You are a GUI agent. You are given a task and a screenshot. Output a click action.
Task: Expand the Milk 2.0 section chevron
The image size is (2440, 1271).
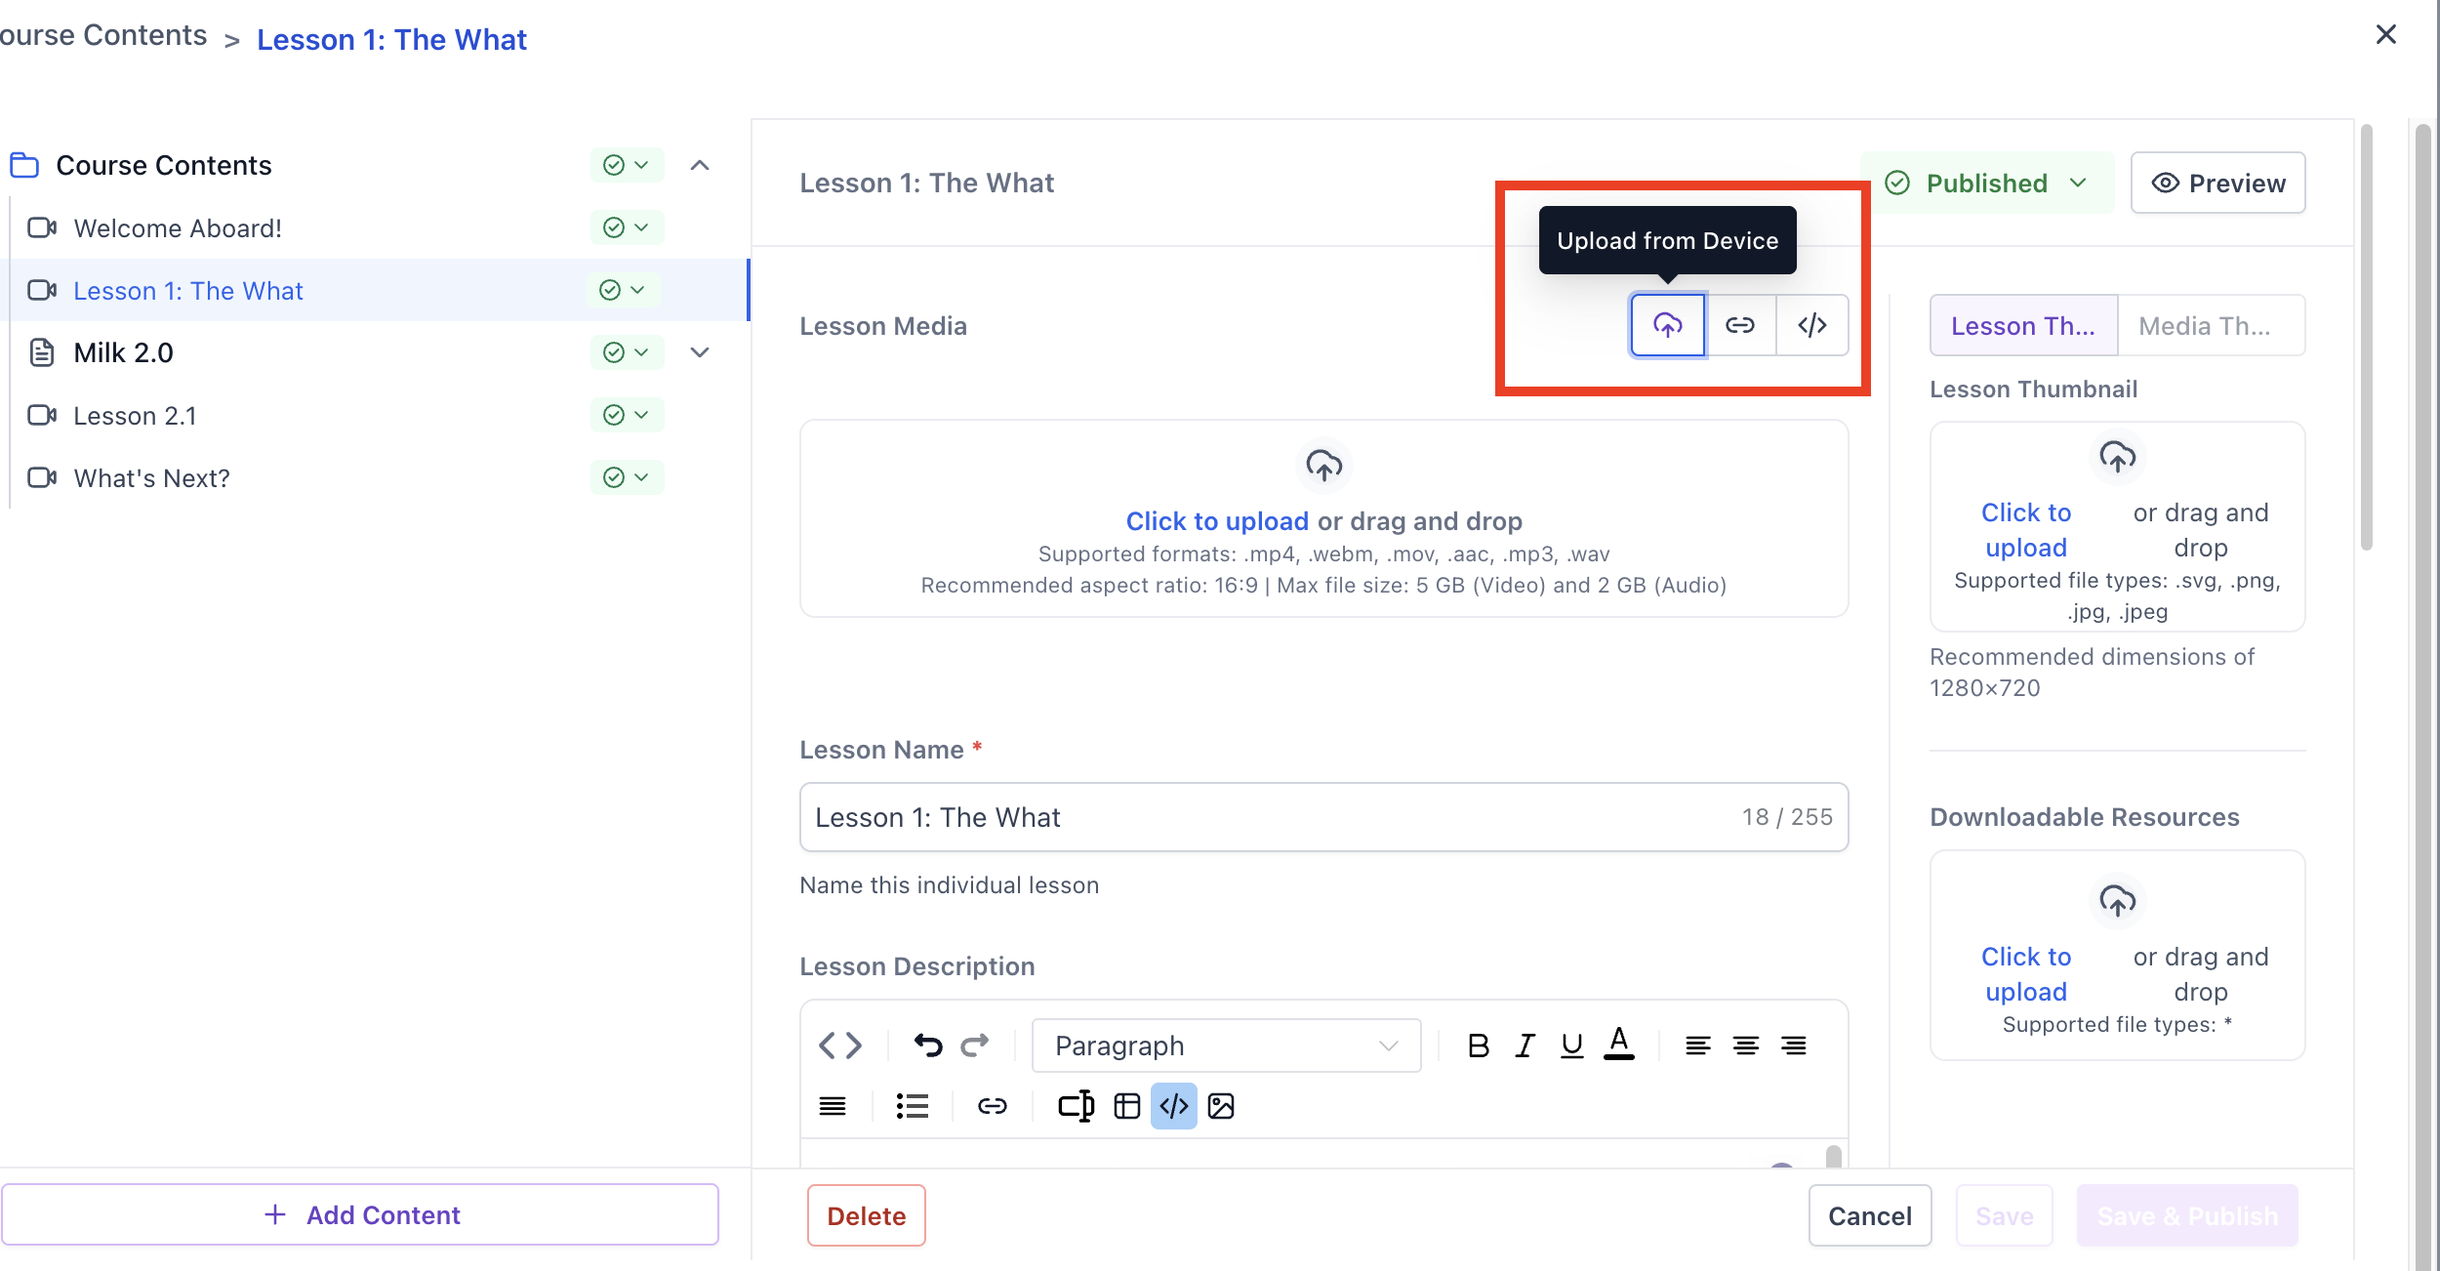(x=700, y=352)
